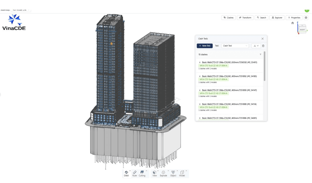This screenshot has height=183, width=312.
Task: Activate the Ruler measurement tool
Action: click(134, 173)
